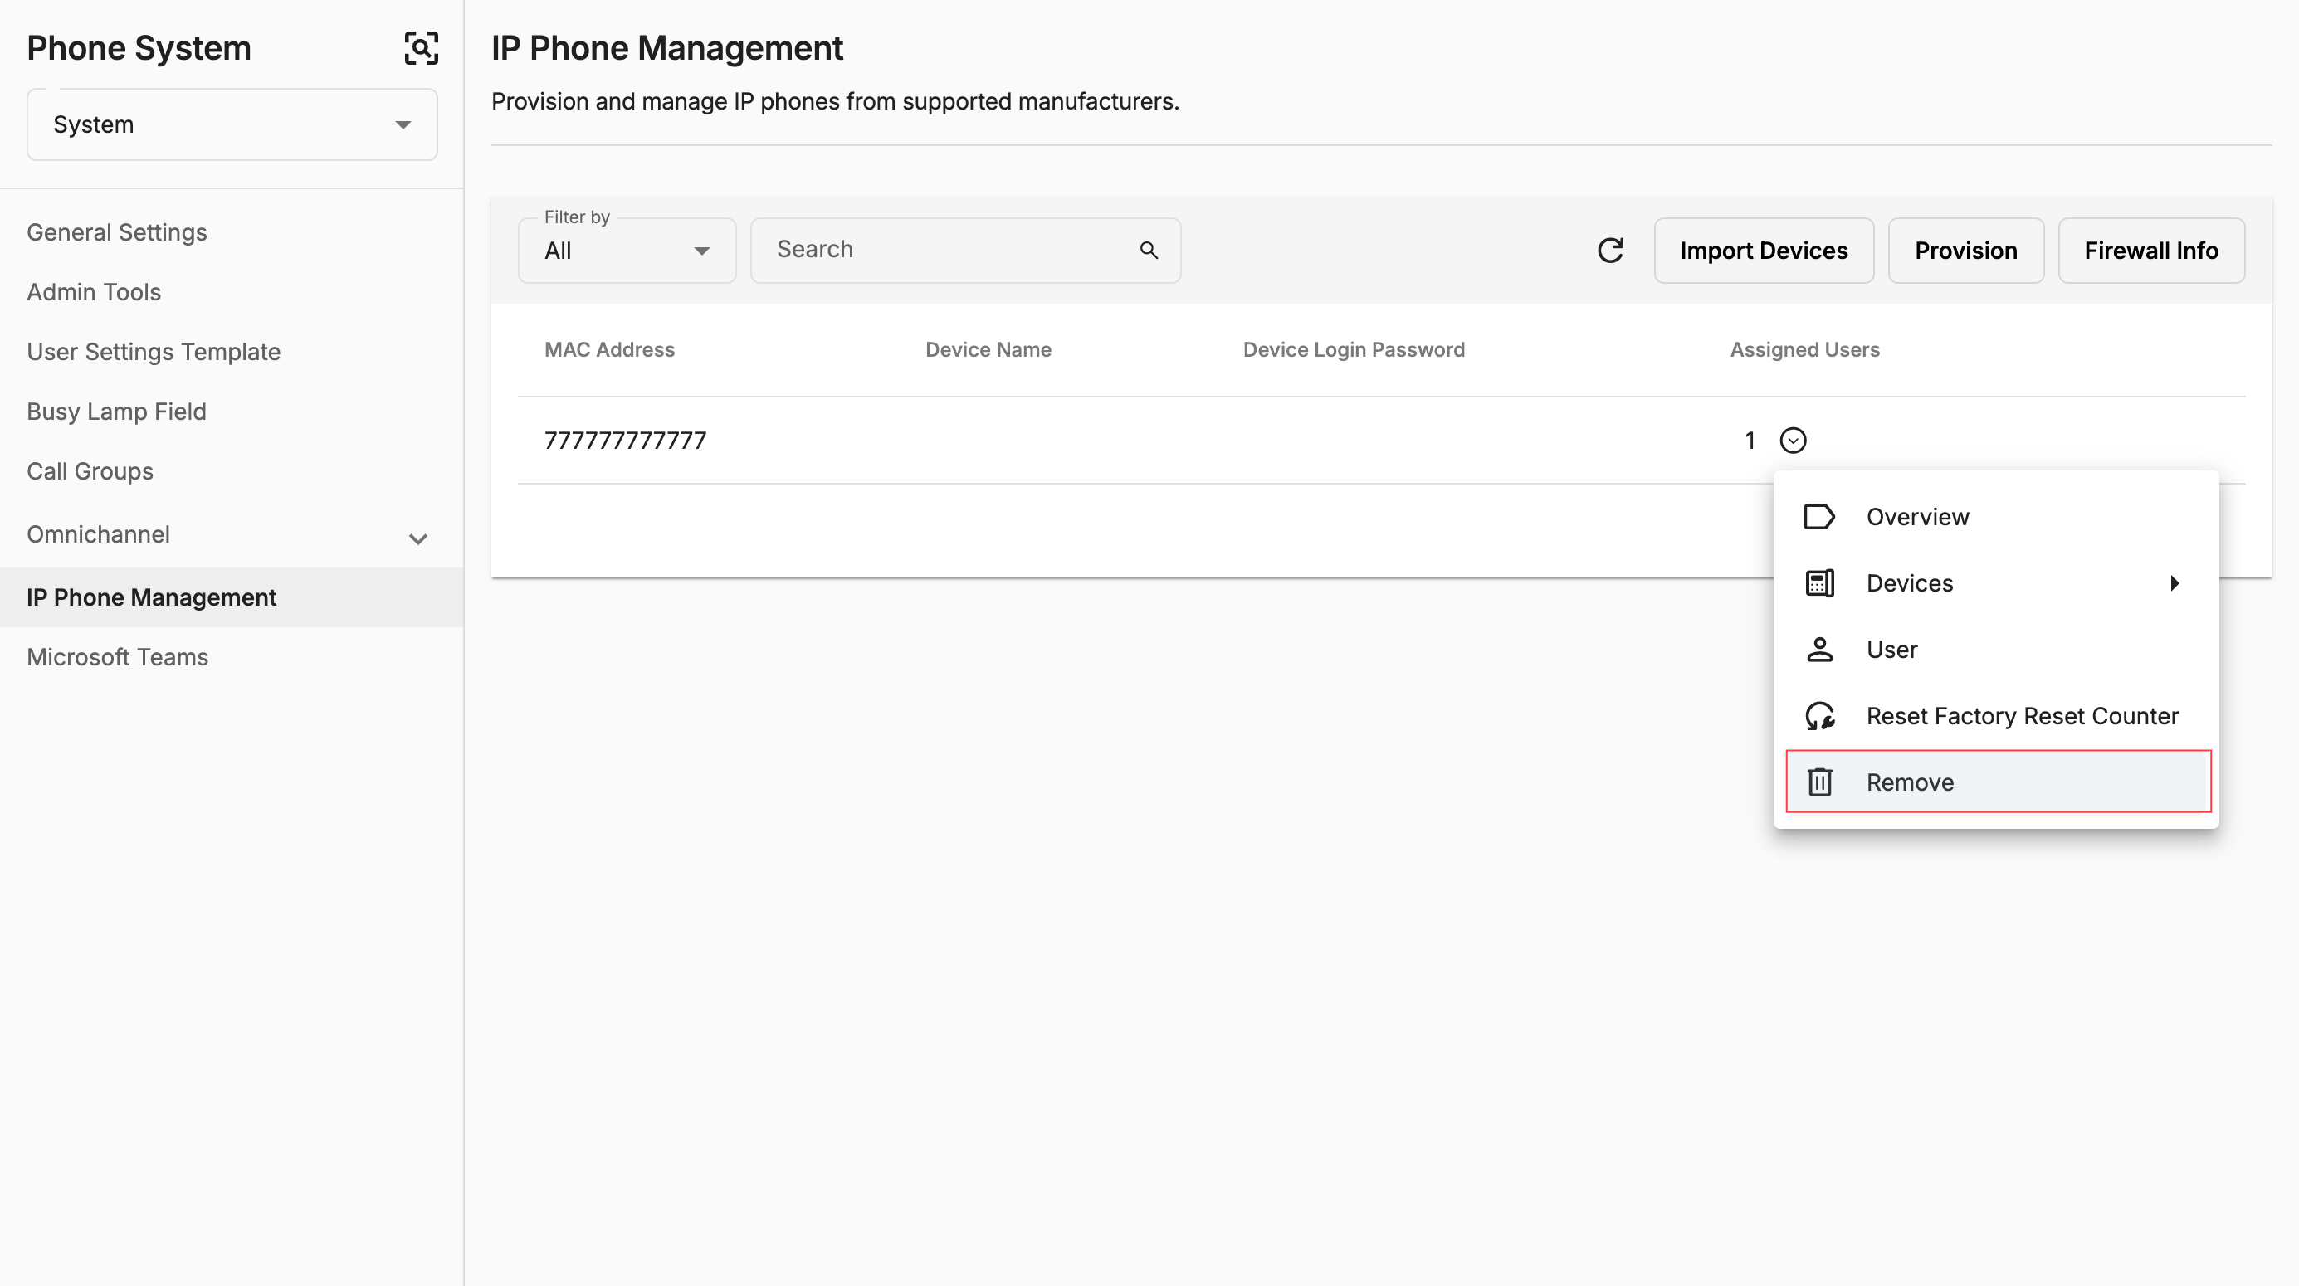Click the Device Name column header
The image size is (2299, 1286).
coord(988,350)
